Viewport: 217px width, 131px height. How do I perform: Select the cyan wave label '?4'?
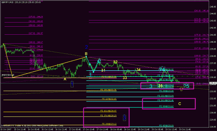[x=162, y=70]
